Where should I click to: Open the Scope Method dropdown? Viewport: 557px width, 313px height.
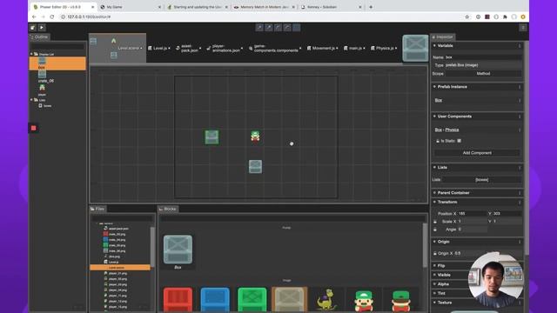483,73
